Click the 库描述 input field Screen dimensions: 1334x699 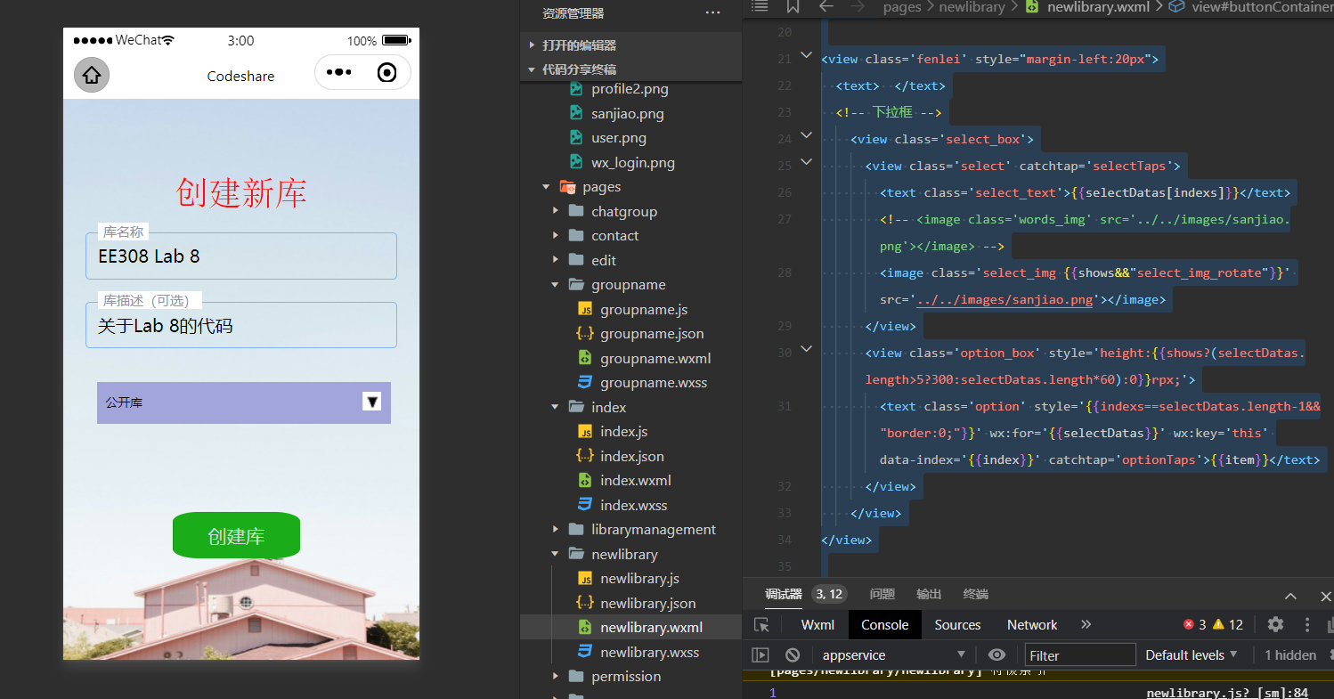click(x=240, y=325)
